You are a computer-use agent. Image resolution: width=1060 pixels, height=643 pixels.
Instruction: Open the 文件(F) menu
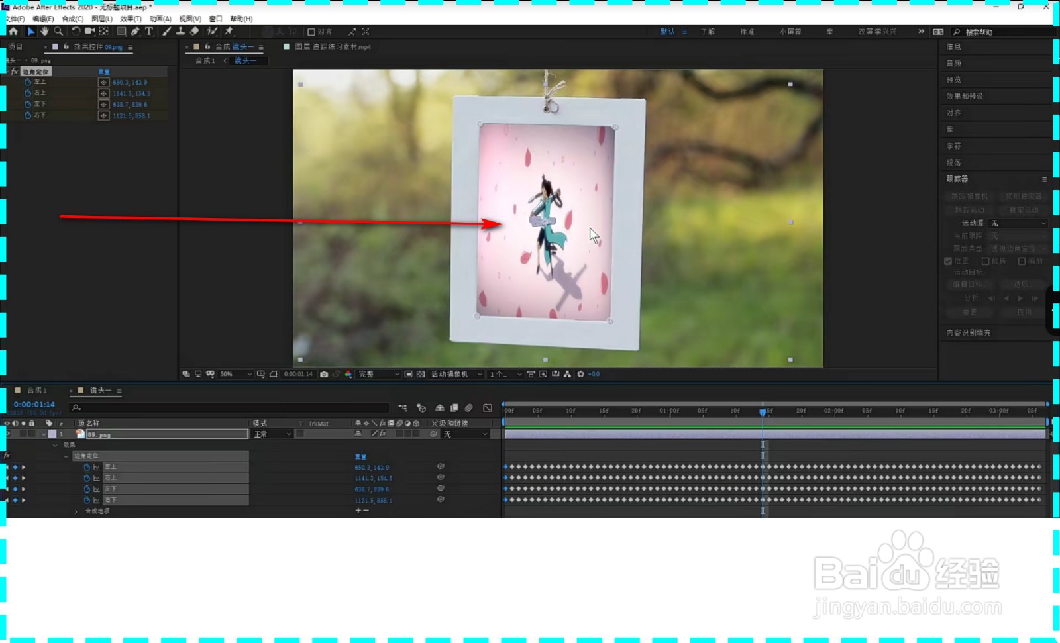[15, 19]
